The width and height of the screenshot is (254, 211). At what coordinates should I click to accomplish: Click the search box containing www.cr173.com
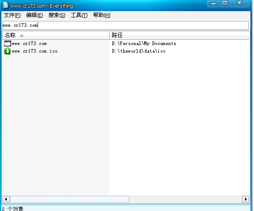(x=125, y=25)
